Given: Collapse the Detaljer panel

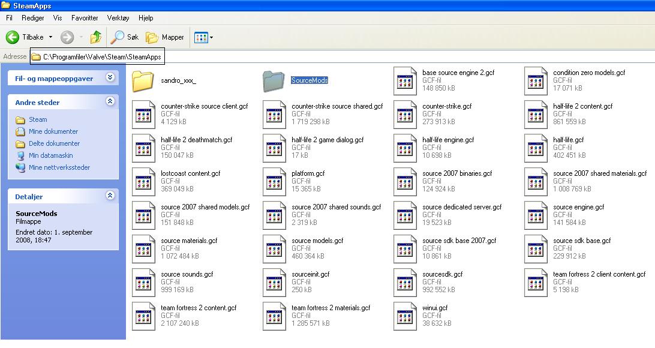Looking at the screenshot, I should coord(110,196).
